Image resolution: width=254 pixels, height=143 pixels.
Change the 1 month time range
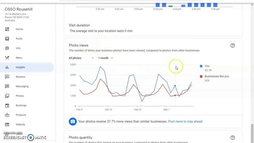[x=106, y=58]
